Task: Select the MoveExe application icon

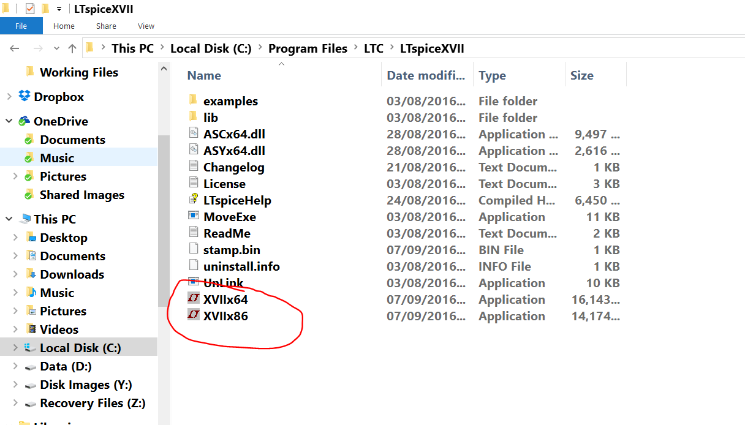Action: (194, 217)
